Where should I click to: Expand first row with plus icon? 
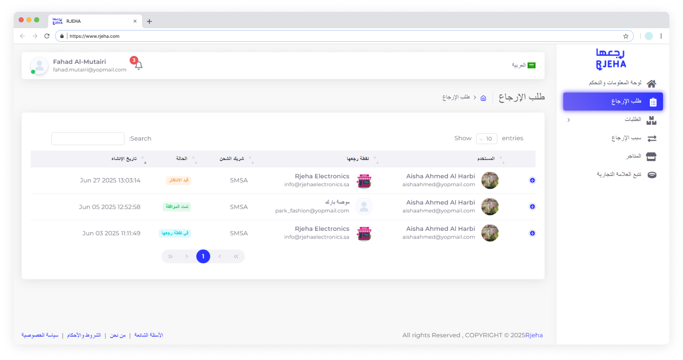[x=532, y=181]
